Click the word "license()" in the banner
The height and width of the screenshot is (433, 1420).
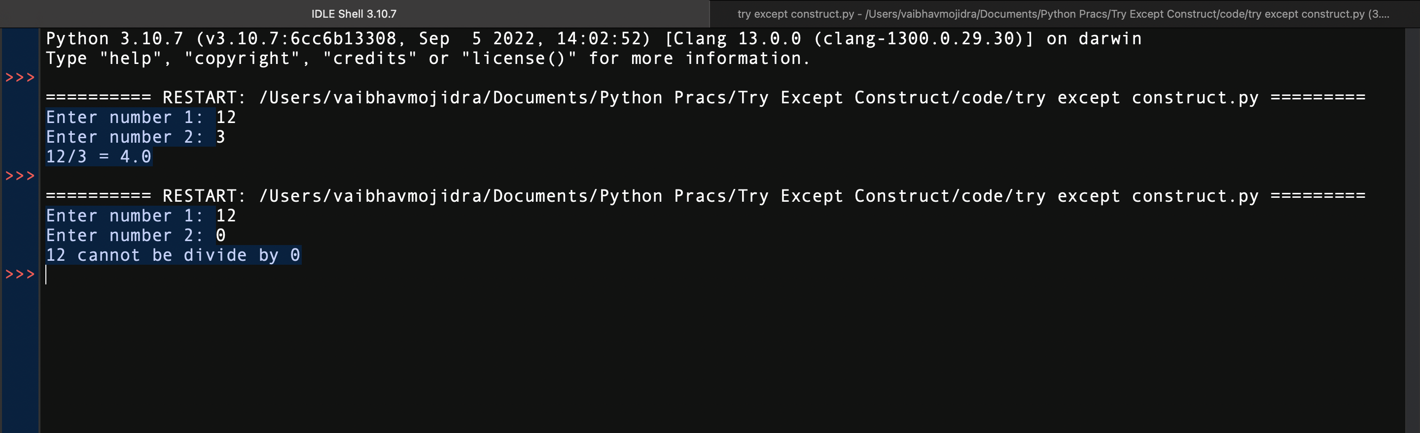pos(519,59)
